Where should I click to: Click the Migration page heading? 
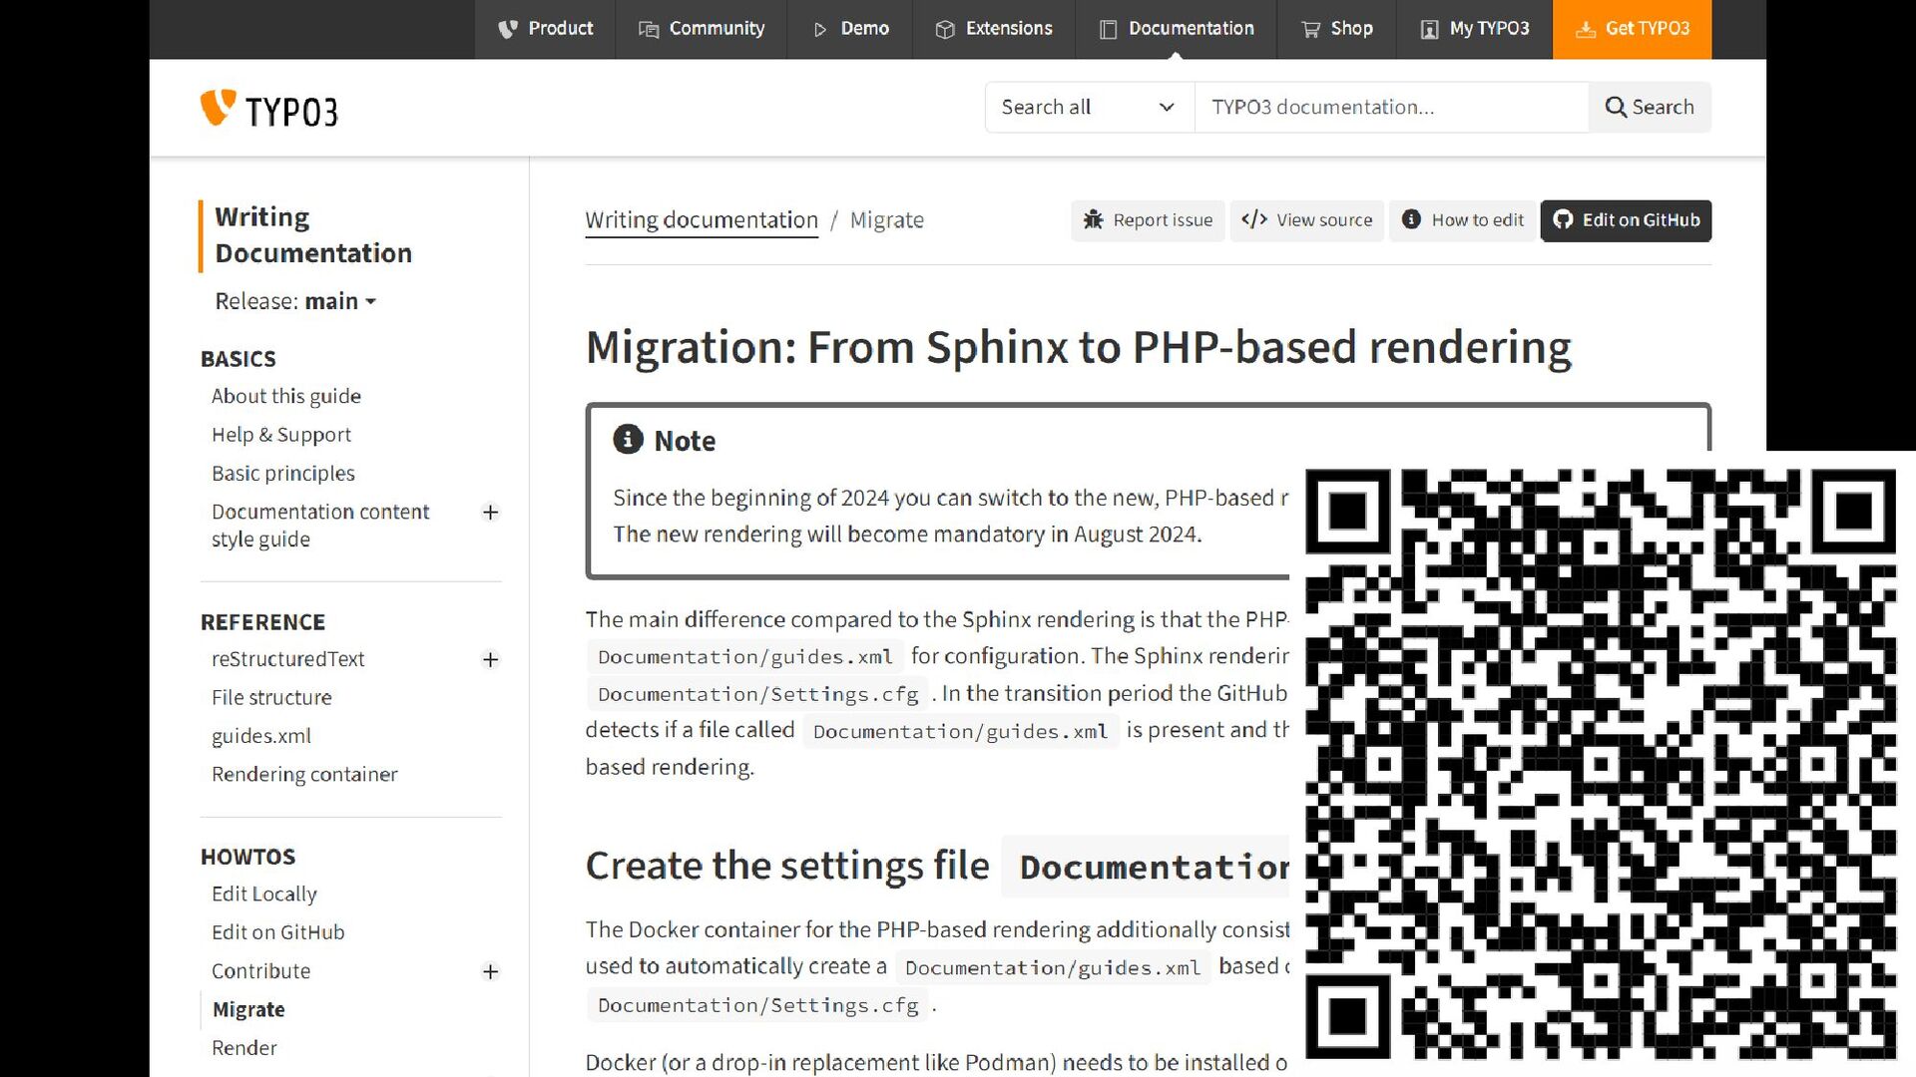point(1079,348)
